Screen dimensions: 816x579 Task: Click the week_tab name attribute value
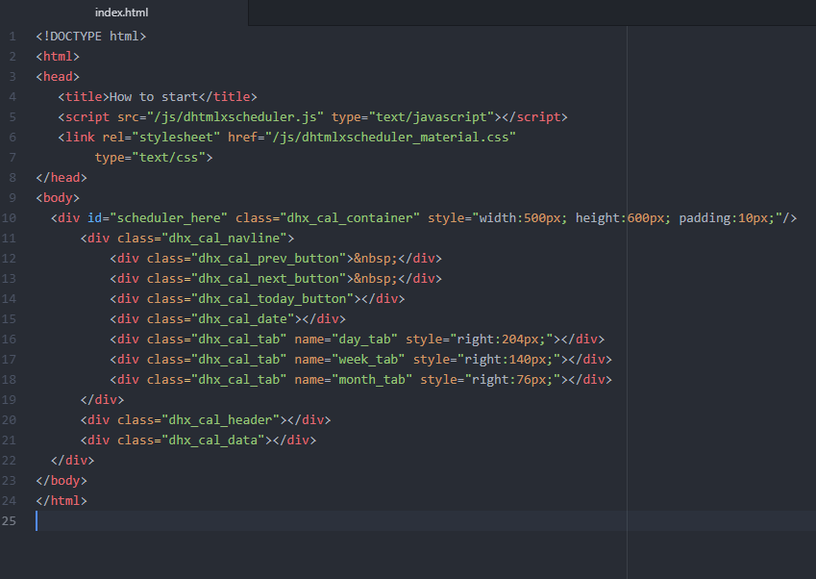coord(368,360)
